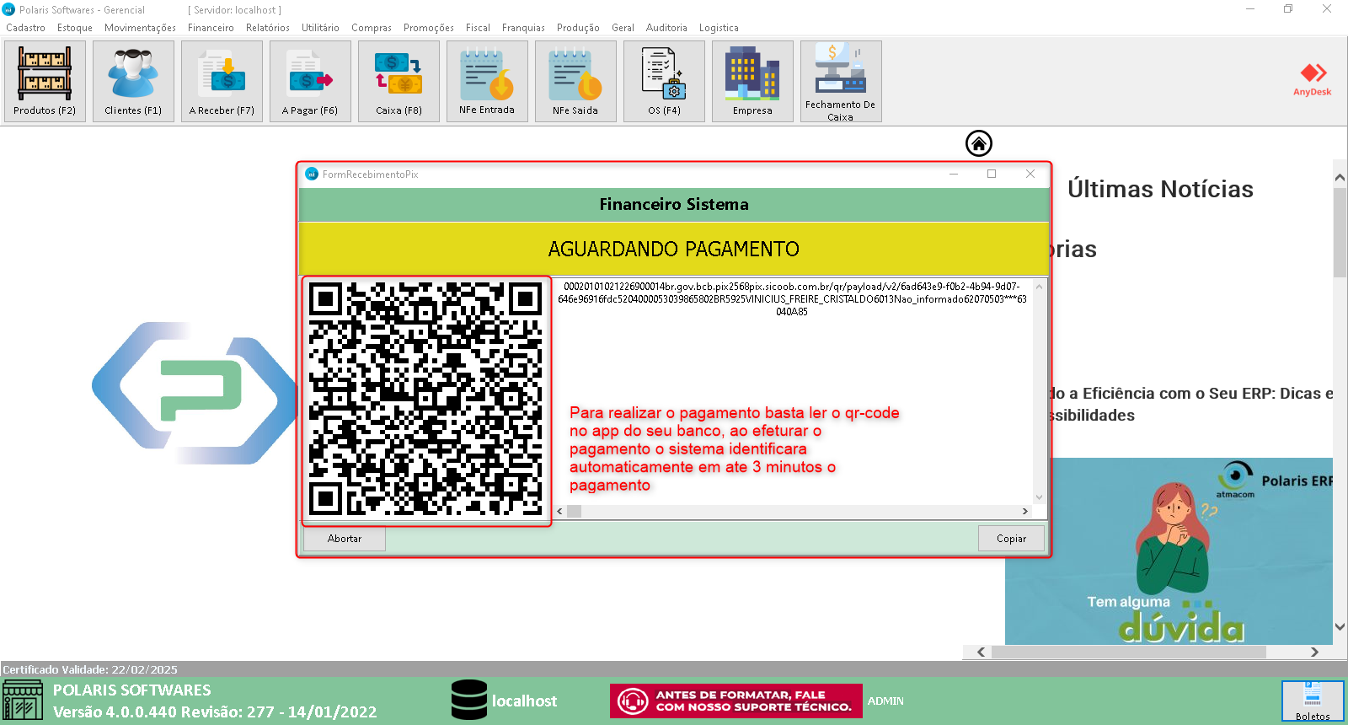
Task: Open the Estoque menu
Action: point(75,28)
